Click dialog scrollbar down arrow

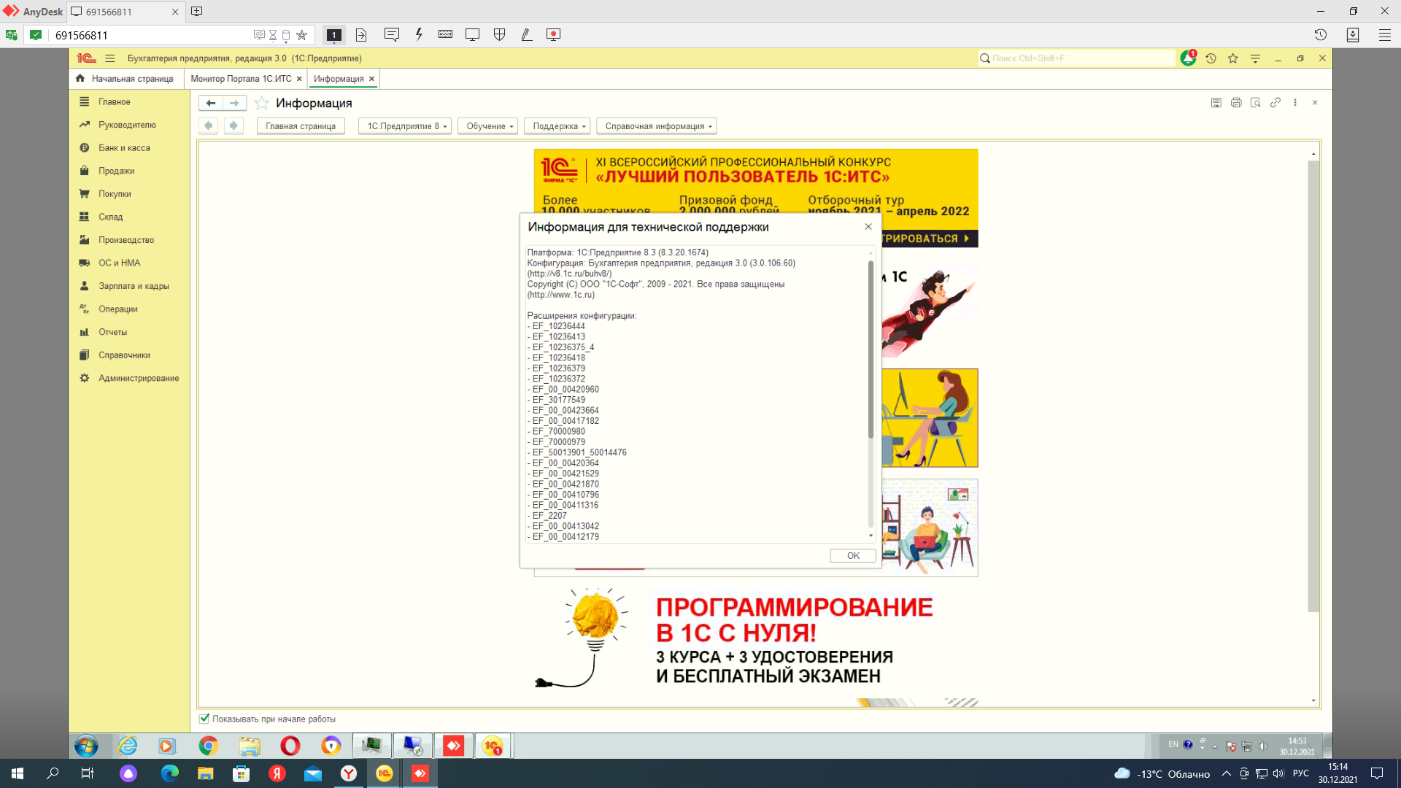[x=871, y=536]
